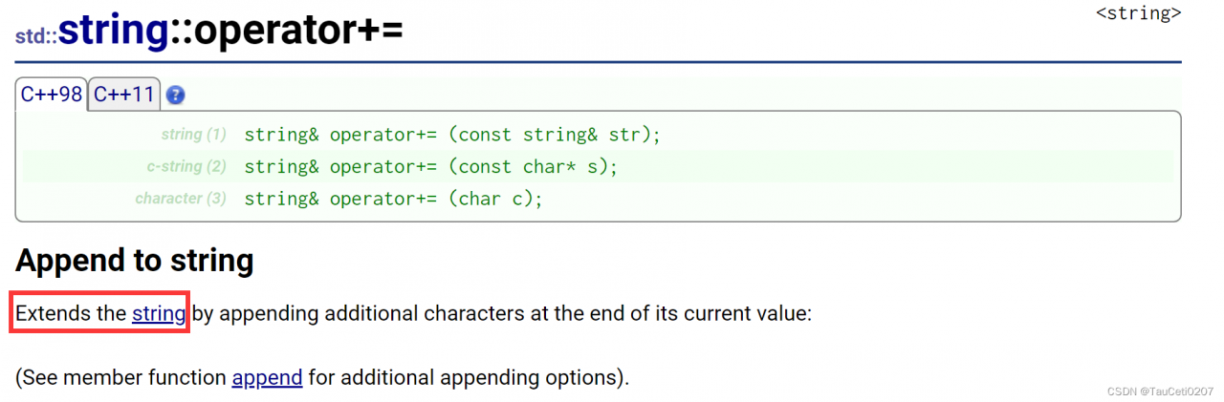Click the blue question mark help icon
Viewport: 1224px width, 402px height.
point(175,95)
